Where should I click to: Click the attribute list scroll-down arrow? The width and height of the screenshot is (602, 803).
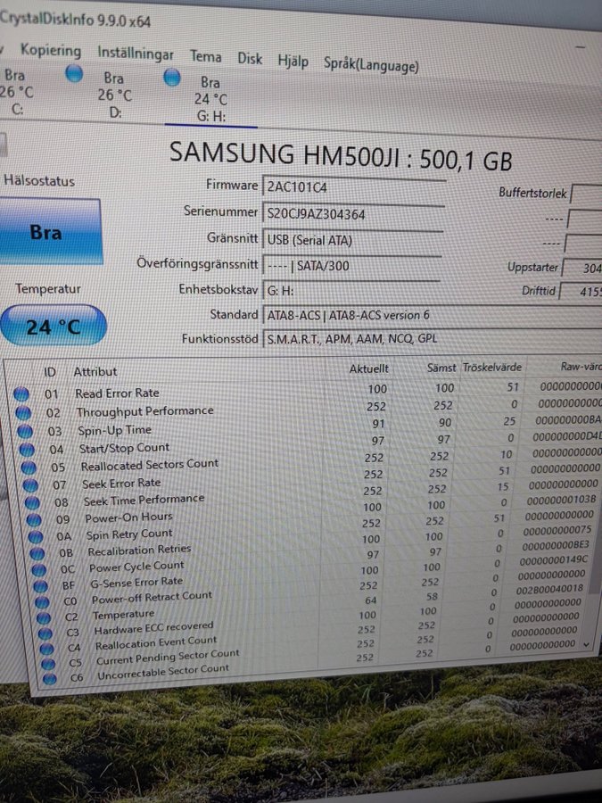[x=587, y=644]
